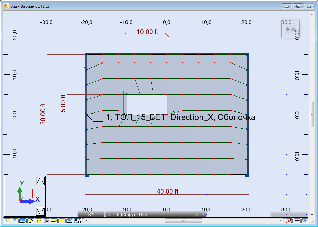Click the crossed-out snap settings icon
The height and width of the screenshot is (227, 318).
(289, 221)
